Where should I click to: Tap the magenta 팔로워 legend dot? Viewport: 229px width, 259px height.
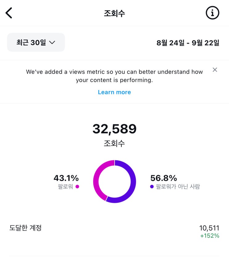coord(77,187)
